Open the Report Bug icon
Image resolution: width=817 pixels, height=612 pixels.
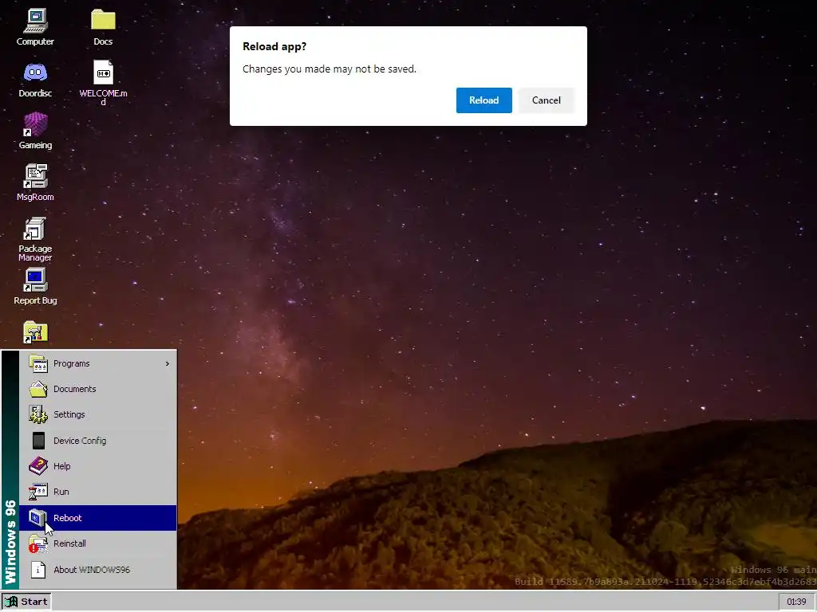point(35,280)
